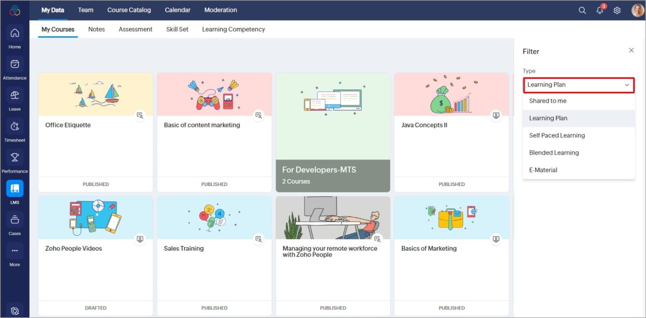The image size is (646, 318).
Task: Click the course type icon on Office Etiquette
Action: pos(140,115)
